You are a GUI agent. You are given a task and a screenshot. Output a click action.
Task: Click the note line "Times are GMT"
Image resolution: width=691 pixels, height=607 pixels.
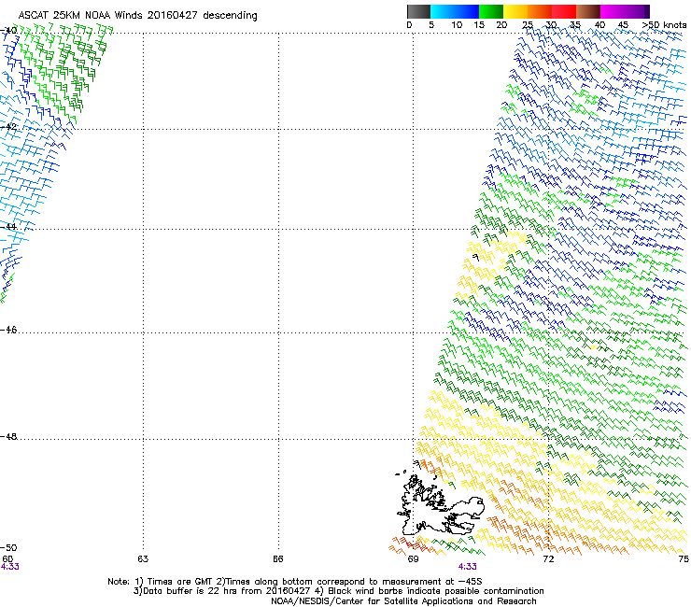[x=180, y=582]
